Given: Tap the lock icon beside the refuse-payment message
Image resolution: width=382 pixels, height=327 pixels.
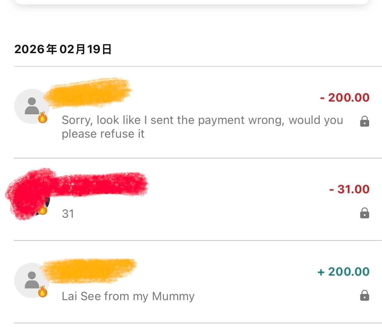Looking at the screenshot, I should (x=364, y=122).
